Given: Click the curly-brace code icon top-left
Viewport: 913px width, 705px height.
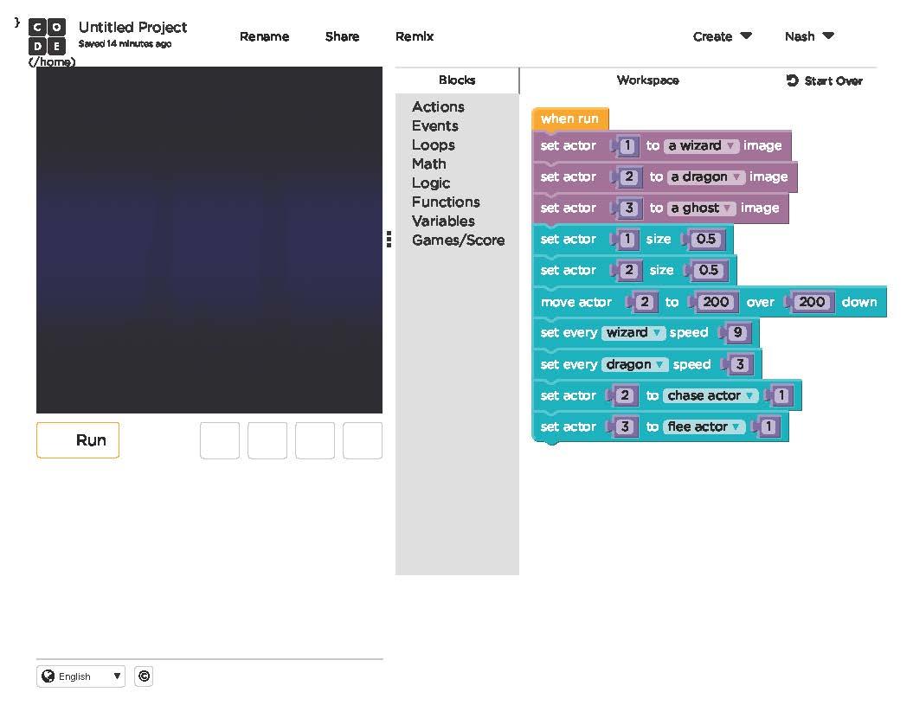Looking at the screenshot, I should pyautogui.click(x=15, y=24).
